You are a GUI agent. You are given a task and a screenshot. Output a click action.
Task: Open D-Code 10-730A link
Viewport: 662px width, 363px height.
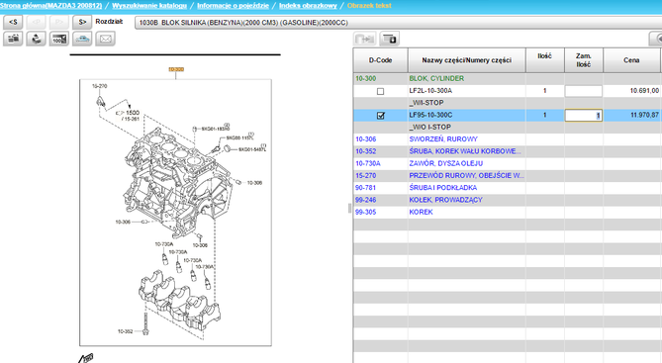(x=368, y=163)
